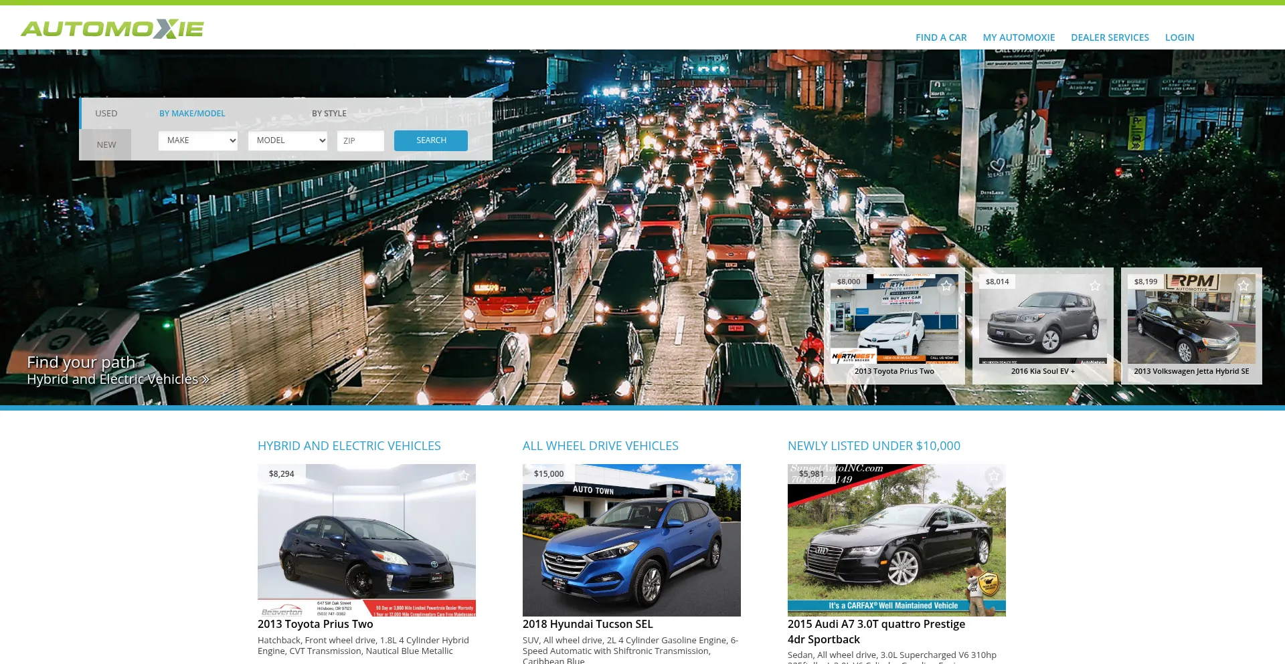Click the $15,000 price tag
Image resolution: width=1285 pixels, height=664 pixels.
pos(549,473)
